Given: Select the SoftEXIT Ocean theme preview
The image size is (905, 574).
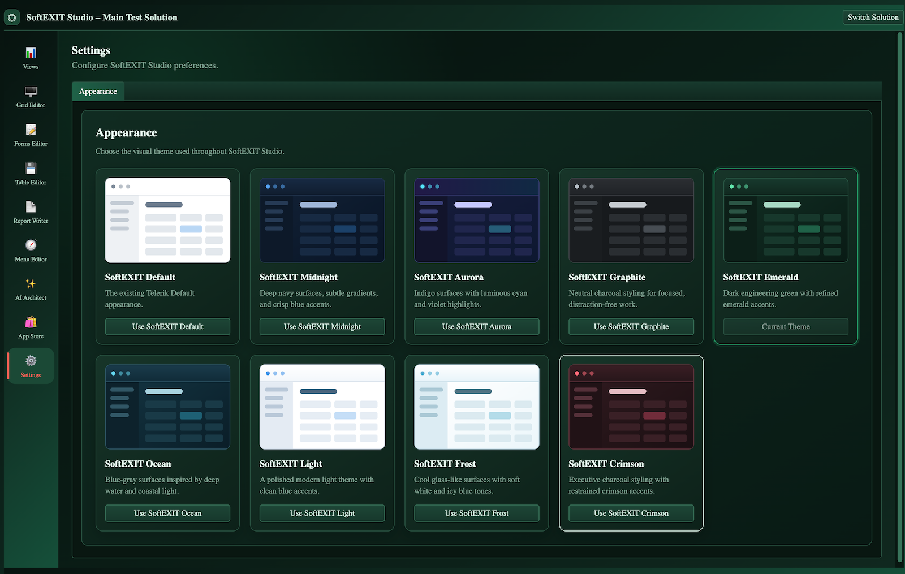Looking at the screenshot, I should tap(167, 407).
